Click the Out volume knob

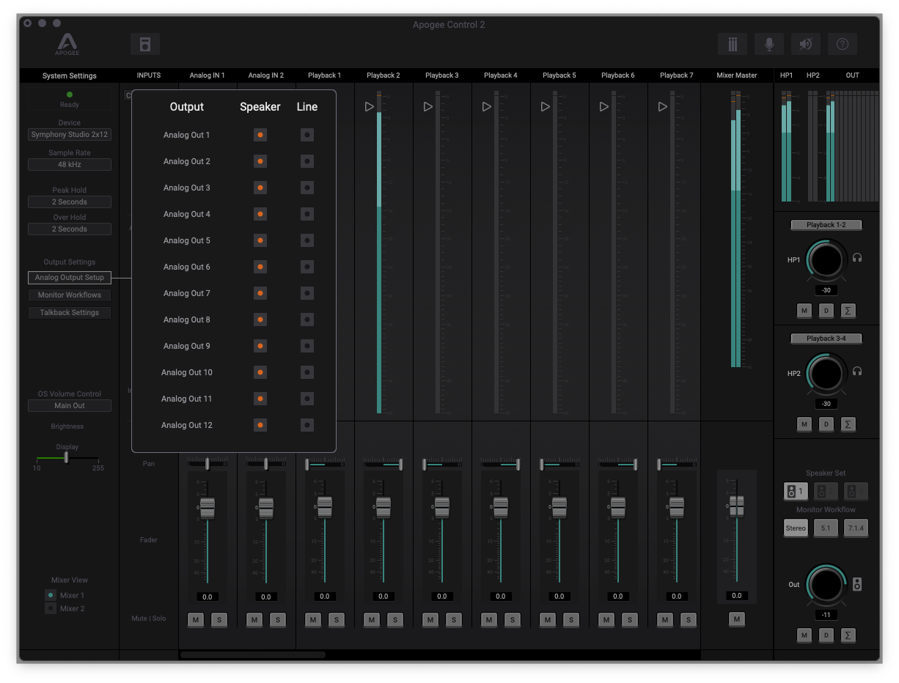[826, 584]
